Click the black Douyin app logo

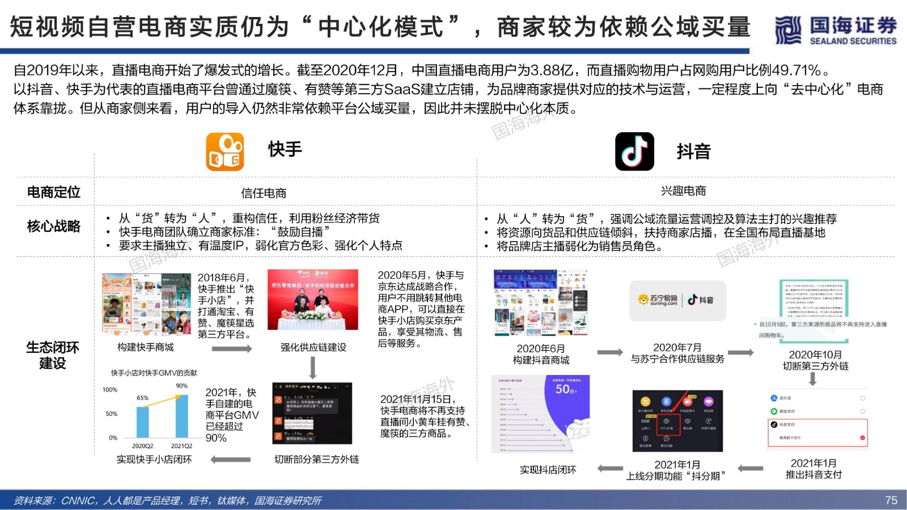(x=634, y=151)
